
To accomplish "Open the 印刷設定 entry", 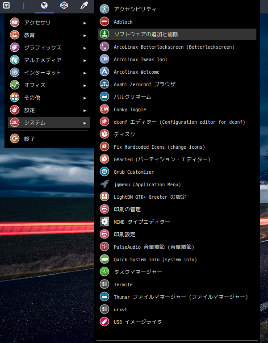I will pyautogui.click(x=177, y=234).
